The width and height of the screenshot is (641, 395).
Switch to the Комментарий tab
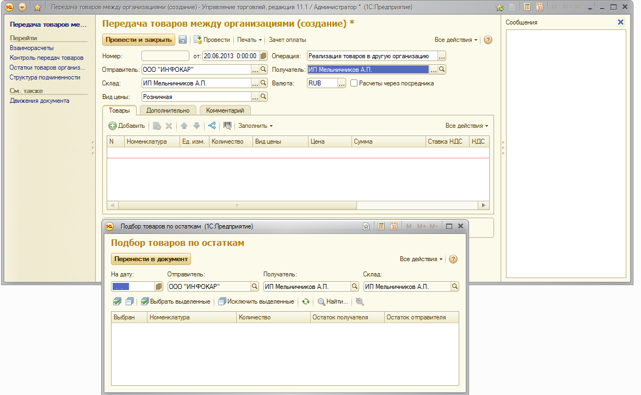pos(225,110)
